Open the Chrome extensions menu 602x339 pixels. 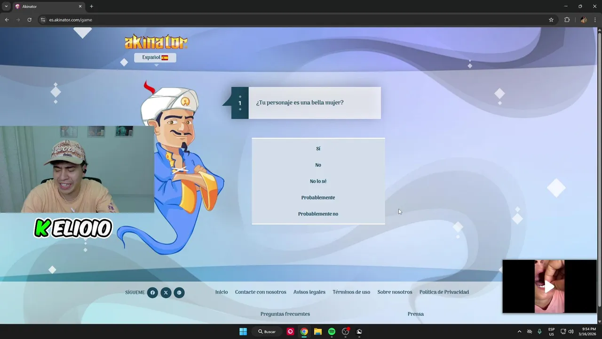567,20
